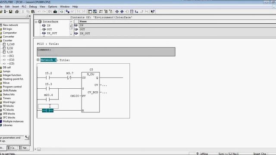
Task: Click the interface tree scroll down arrow
Action: pyautogui.click(x=71, y=34)
